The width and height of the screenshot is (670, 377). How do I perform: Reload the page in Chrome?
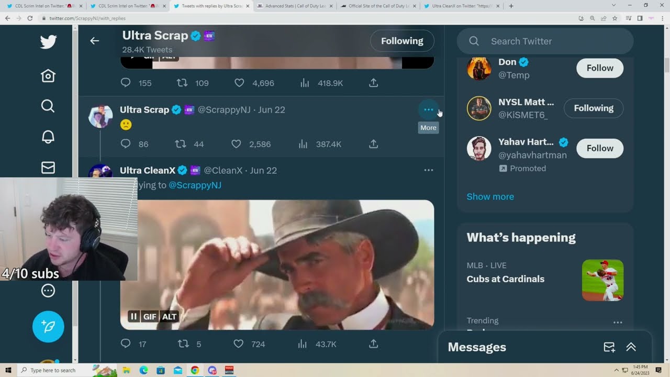coord(30,18)
